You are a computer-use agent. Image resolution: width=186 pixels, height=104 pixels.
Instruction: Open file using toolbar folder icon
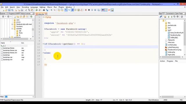6,10
